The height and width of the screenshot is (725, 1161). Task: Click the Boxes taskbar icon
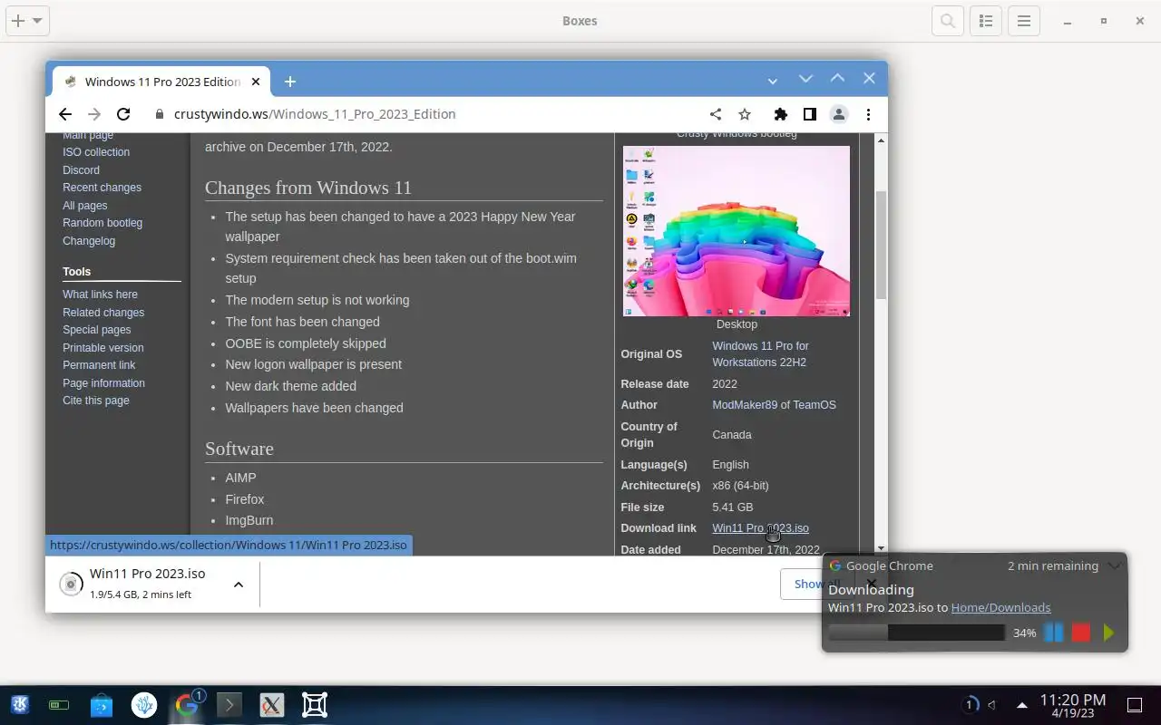tap(315, 704)
